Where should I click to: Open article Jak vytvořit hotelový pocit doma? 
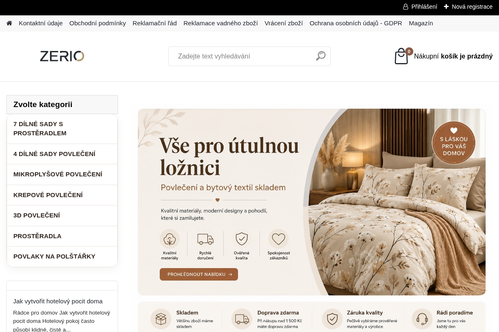point(58,301)
